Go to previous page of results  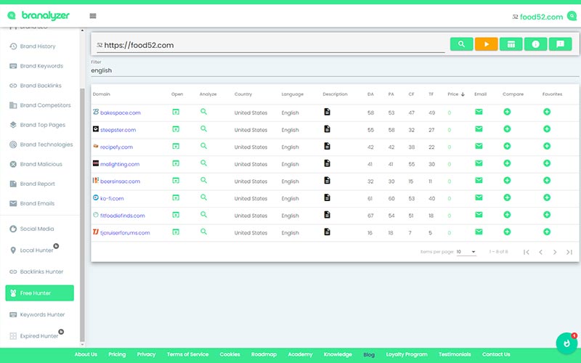540,252
